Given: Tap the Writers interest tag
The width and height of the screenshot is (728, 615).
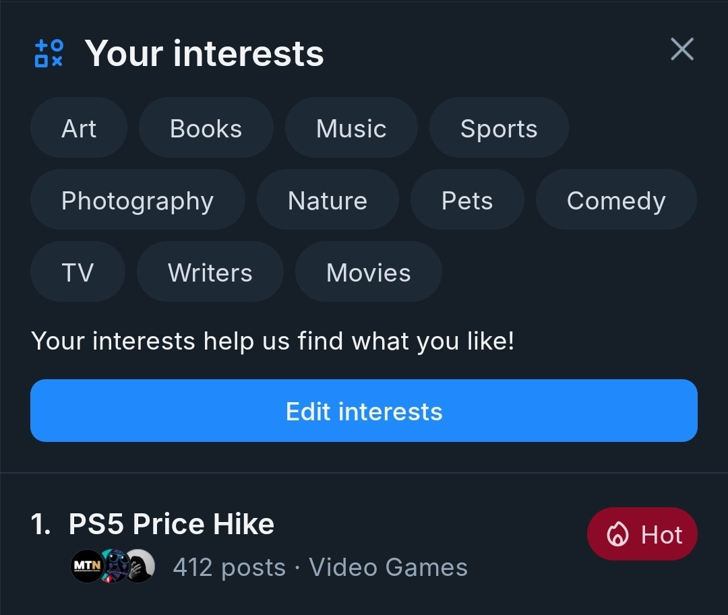Looking at the screenshot, I should pos(210,271).
